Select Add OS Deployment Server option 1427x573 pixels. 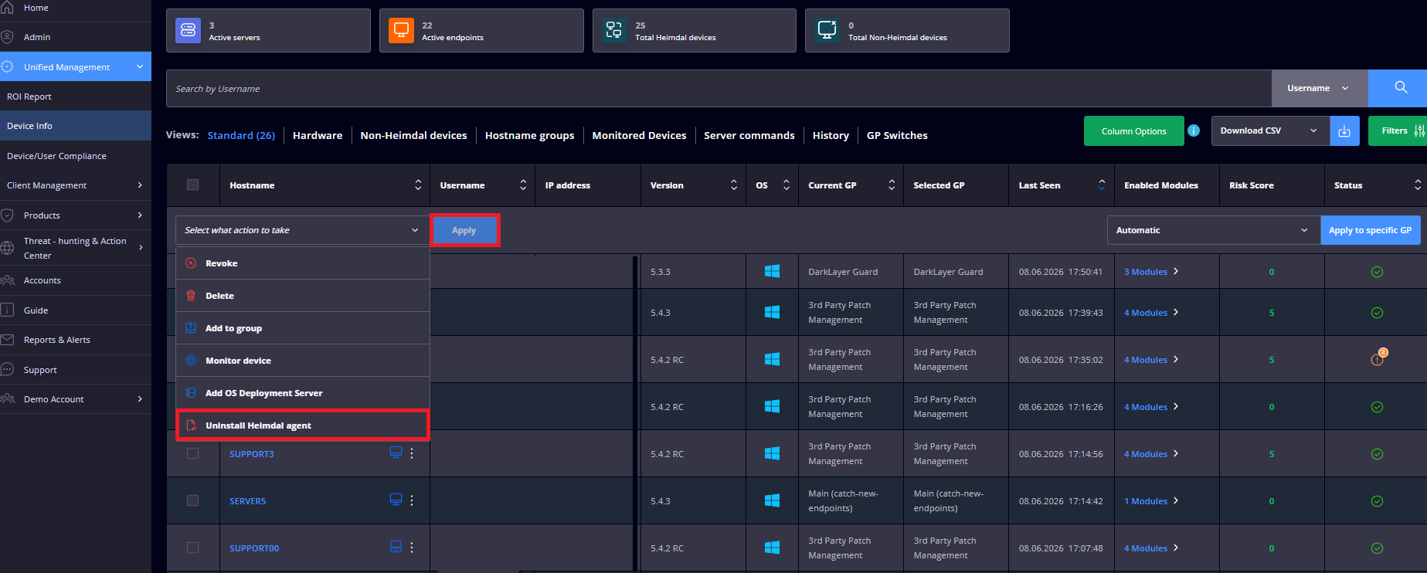coord(302,393)
